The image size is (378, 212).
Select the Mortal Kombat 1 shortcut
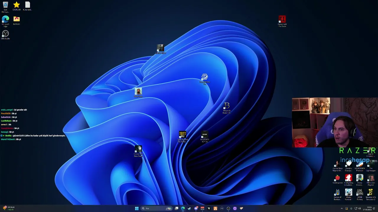click(348, 195)
